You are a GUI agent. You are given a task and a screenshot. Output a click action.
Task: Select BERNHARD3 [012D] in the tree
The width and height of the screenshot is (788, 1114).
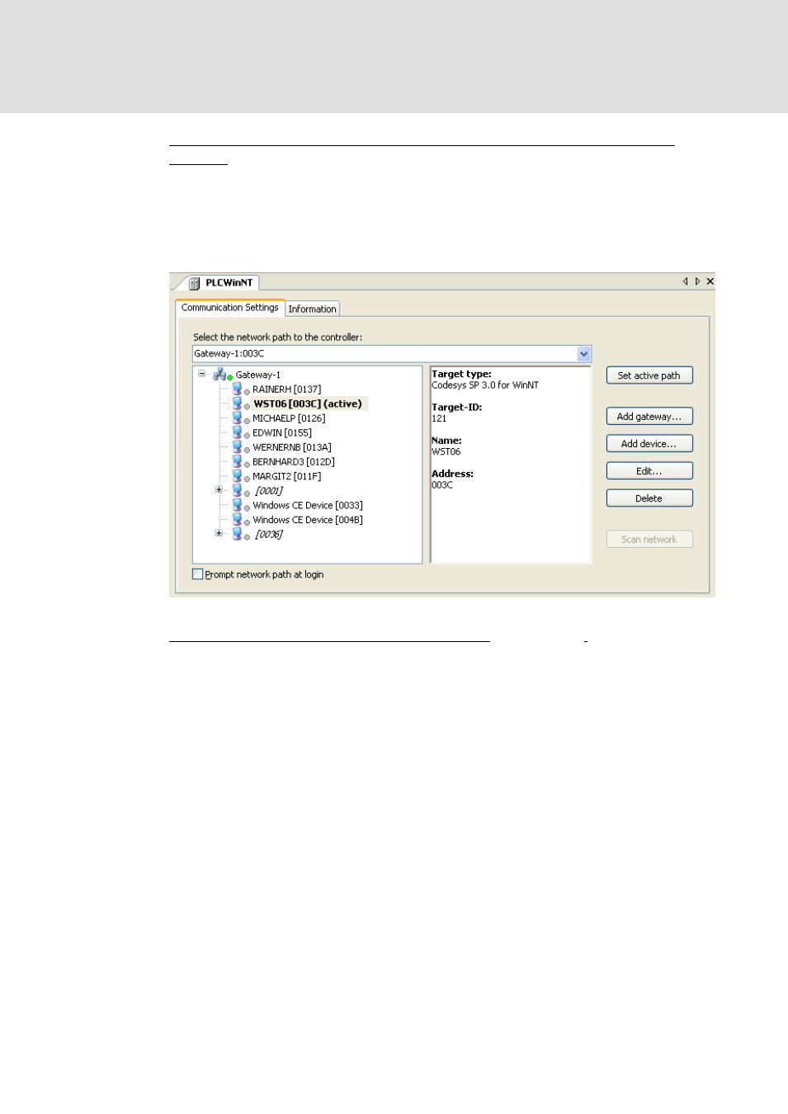(x=294, y=462)
